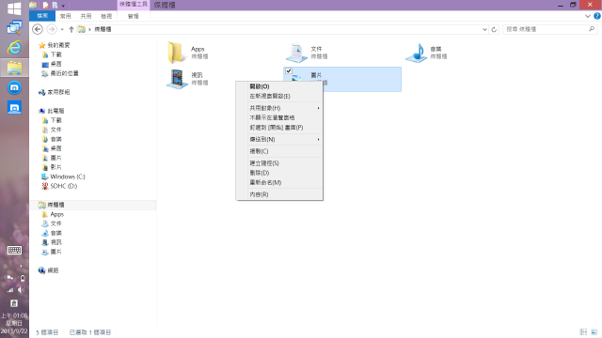Go up one folder level
Screen dimensions: 602x338
71,29
